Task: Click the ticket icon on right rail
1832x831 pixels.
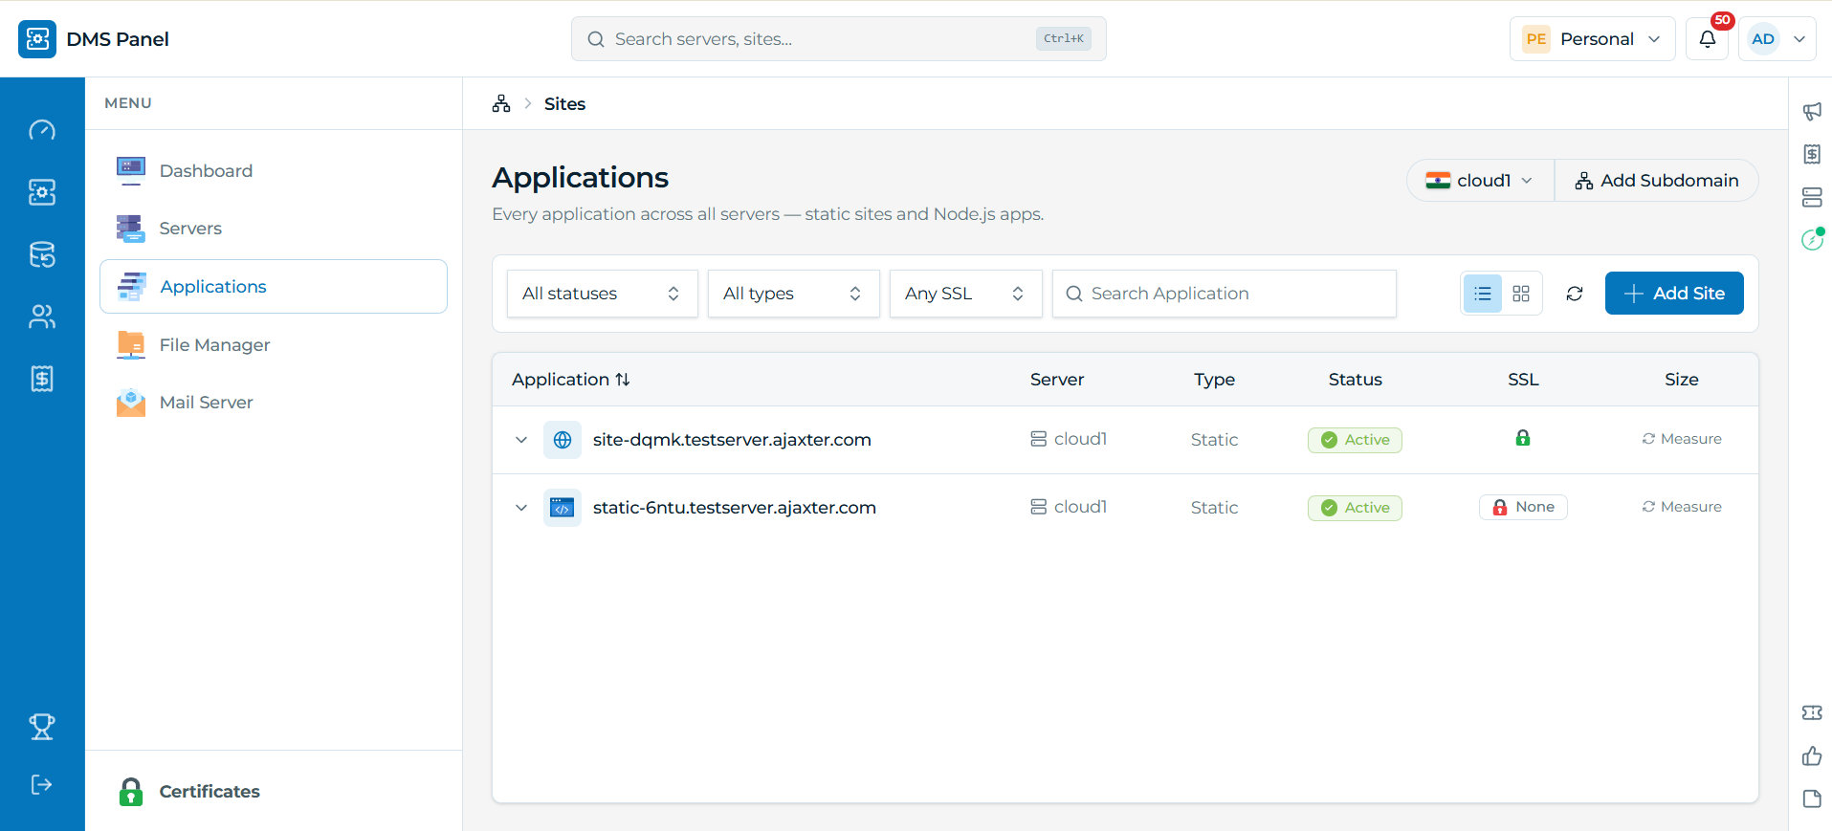Action: 1812,712
